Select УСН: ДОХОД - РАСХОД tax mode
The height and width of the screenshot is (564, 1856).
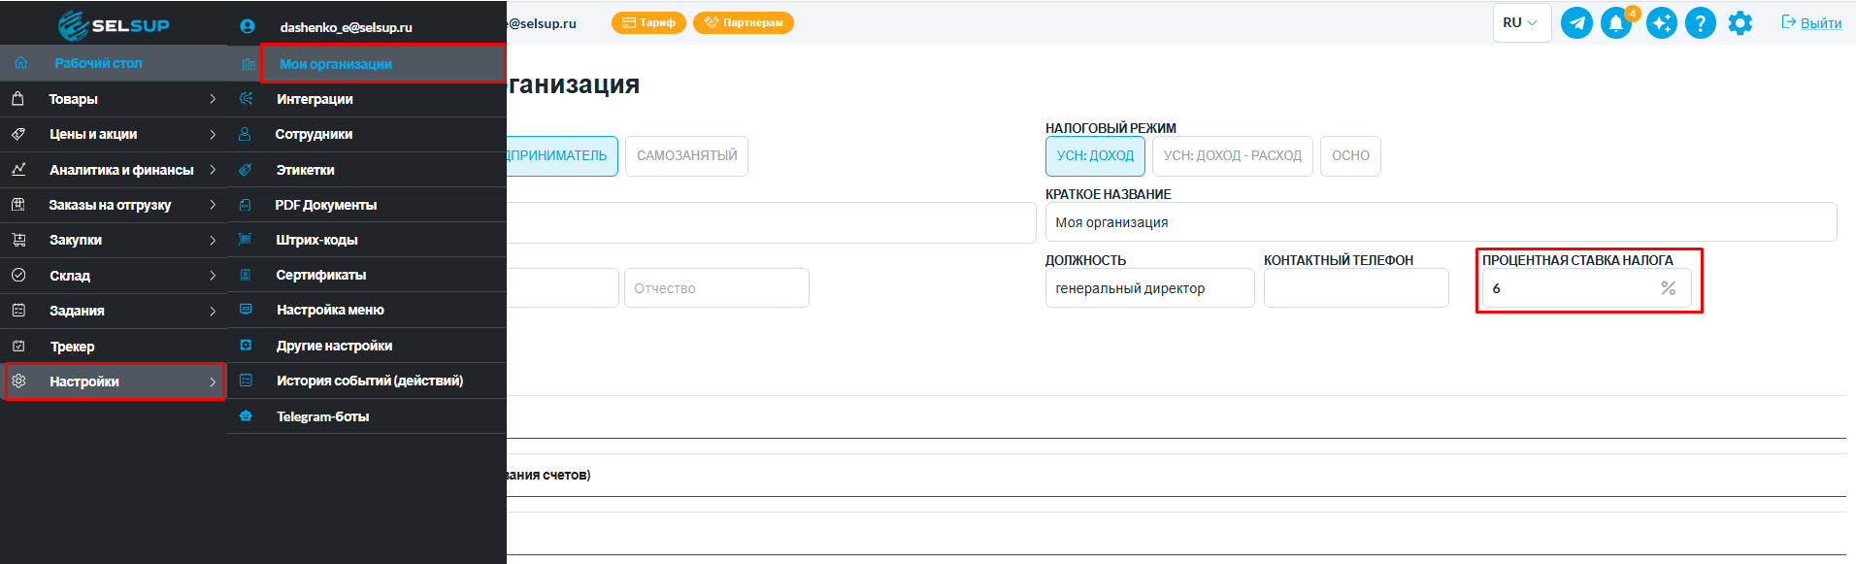pos(1233,156)
